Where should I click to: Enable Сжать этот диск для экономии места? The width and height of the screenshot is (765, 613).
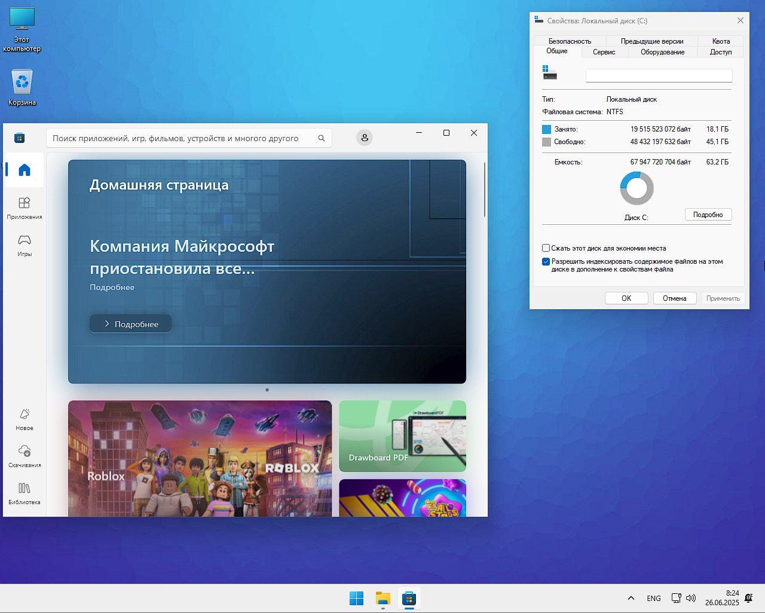546,248
